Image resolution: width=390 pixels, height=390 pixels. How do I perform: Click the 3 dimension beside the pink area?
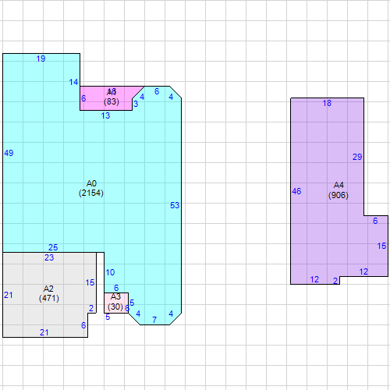coord(136,104)
